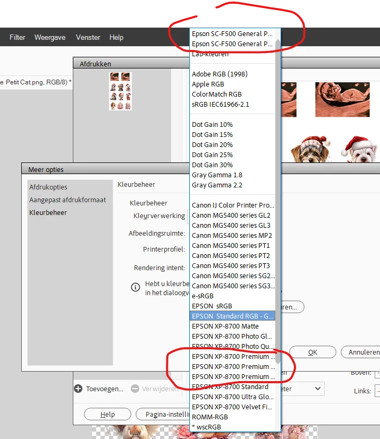
Task: Select Dot Gain 20% option
Action: tap(232, 144)
